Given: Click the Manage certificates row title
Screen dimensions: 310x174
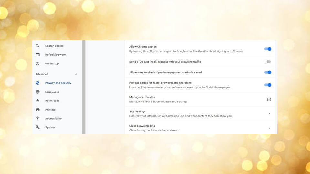Looking at the screenshot, I should (142, 97).
